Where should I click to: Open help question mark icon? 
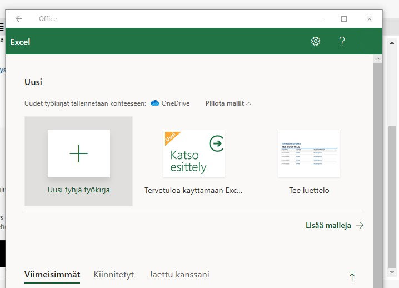(x=342, y=41)
